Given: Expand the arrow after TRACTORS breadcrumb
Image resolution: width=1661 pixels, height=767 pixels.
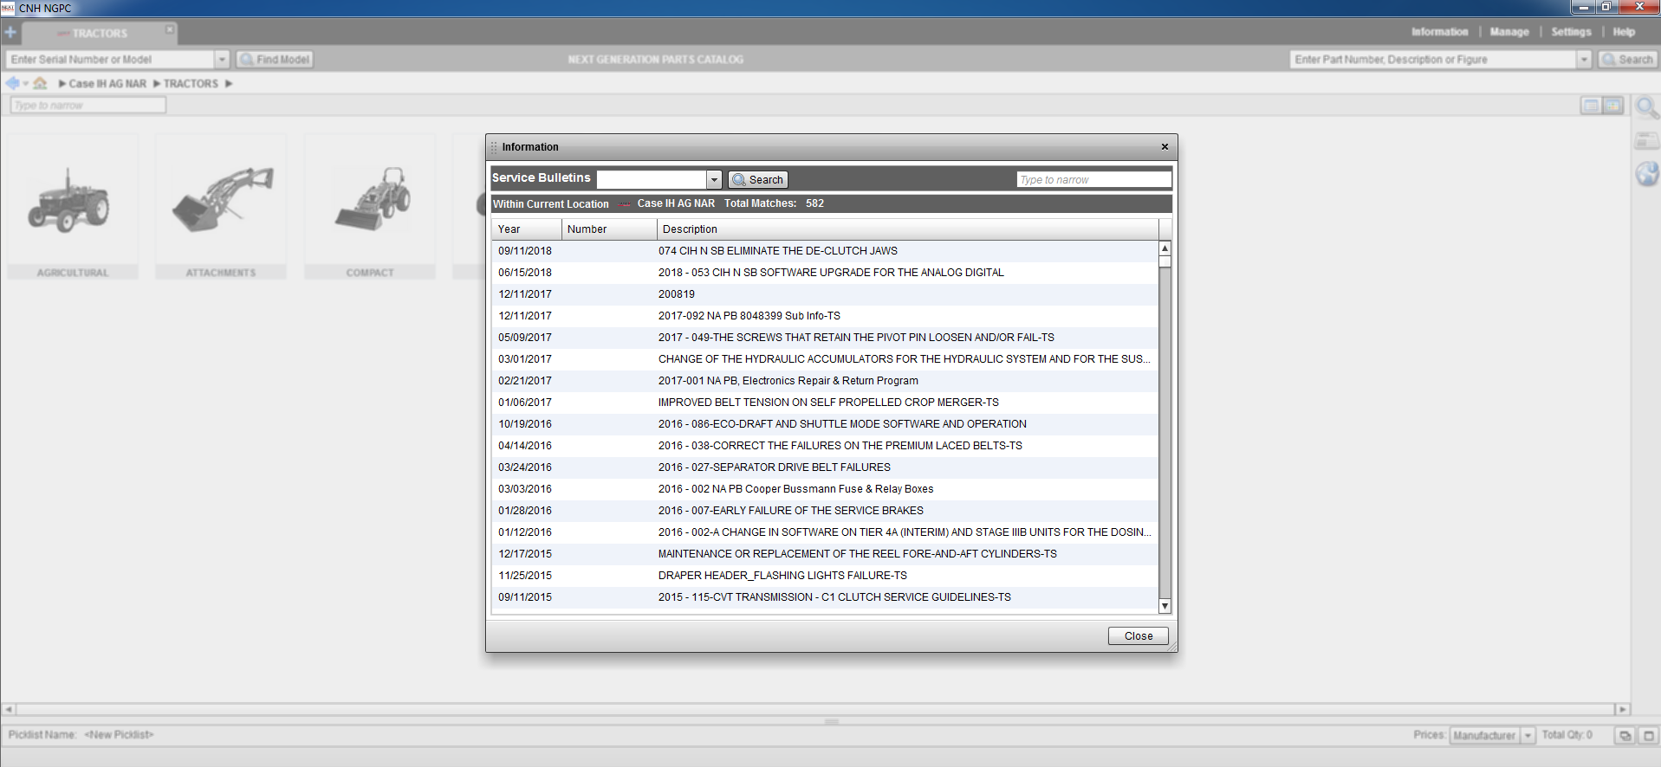Looking at the screenshot, I should 229,84.
